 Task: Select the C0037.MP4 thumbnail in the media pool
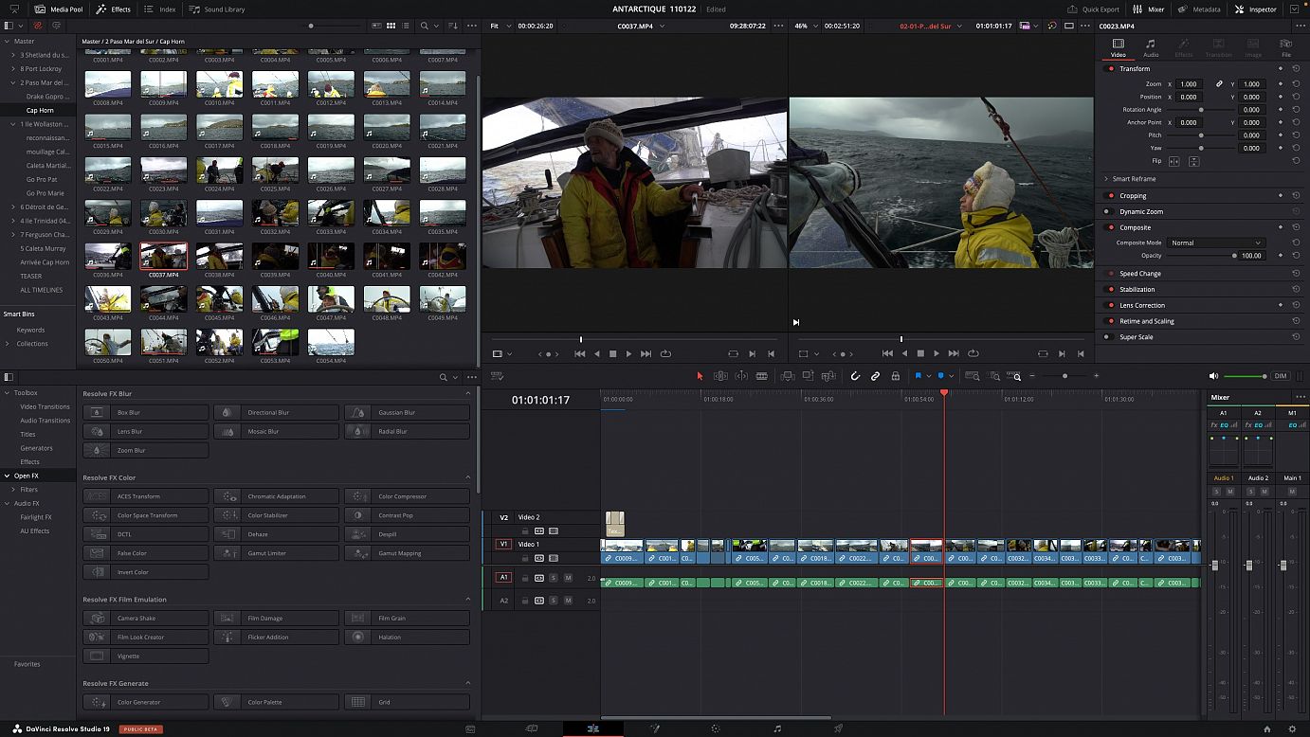163,255
